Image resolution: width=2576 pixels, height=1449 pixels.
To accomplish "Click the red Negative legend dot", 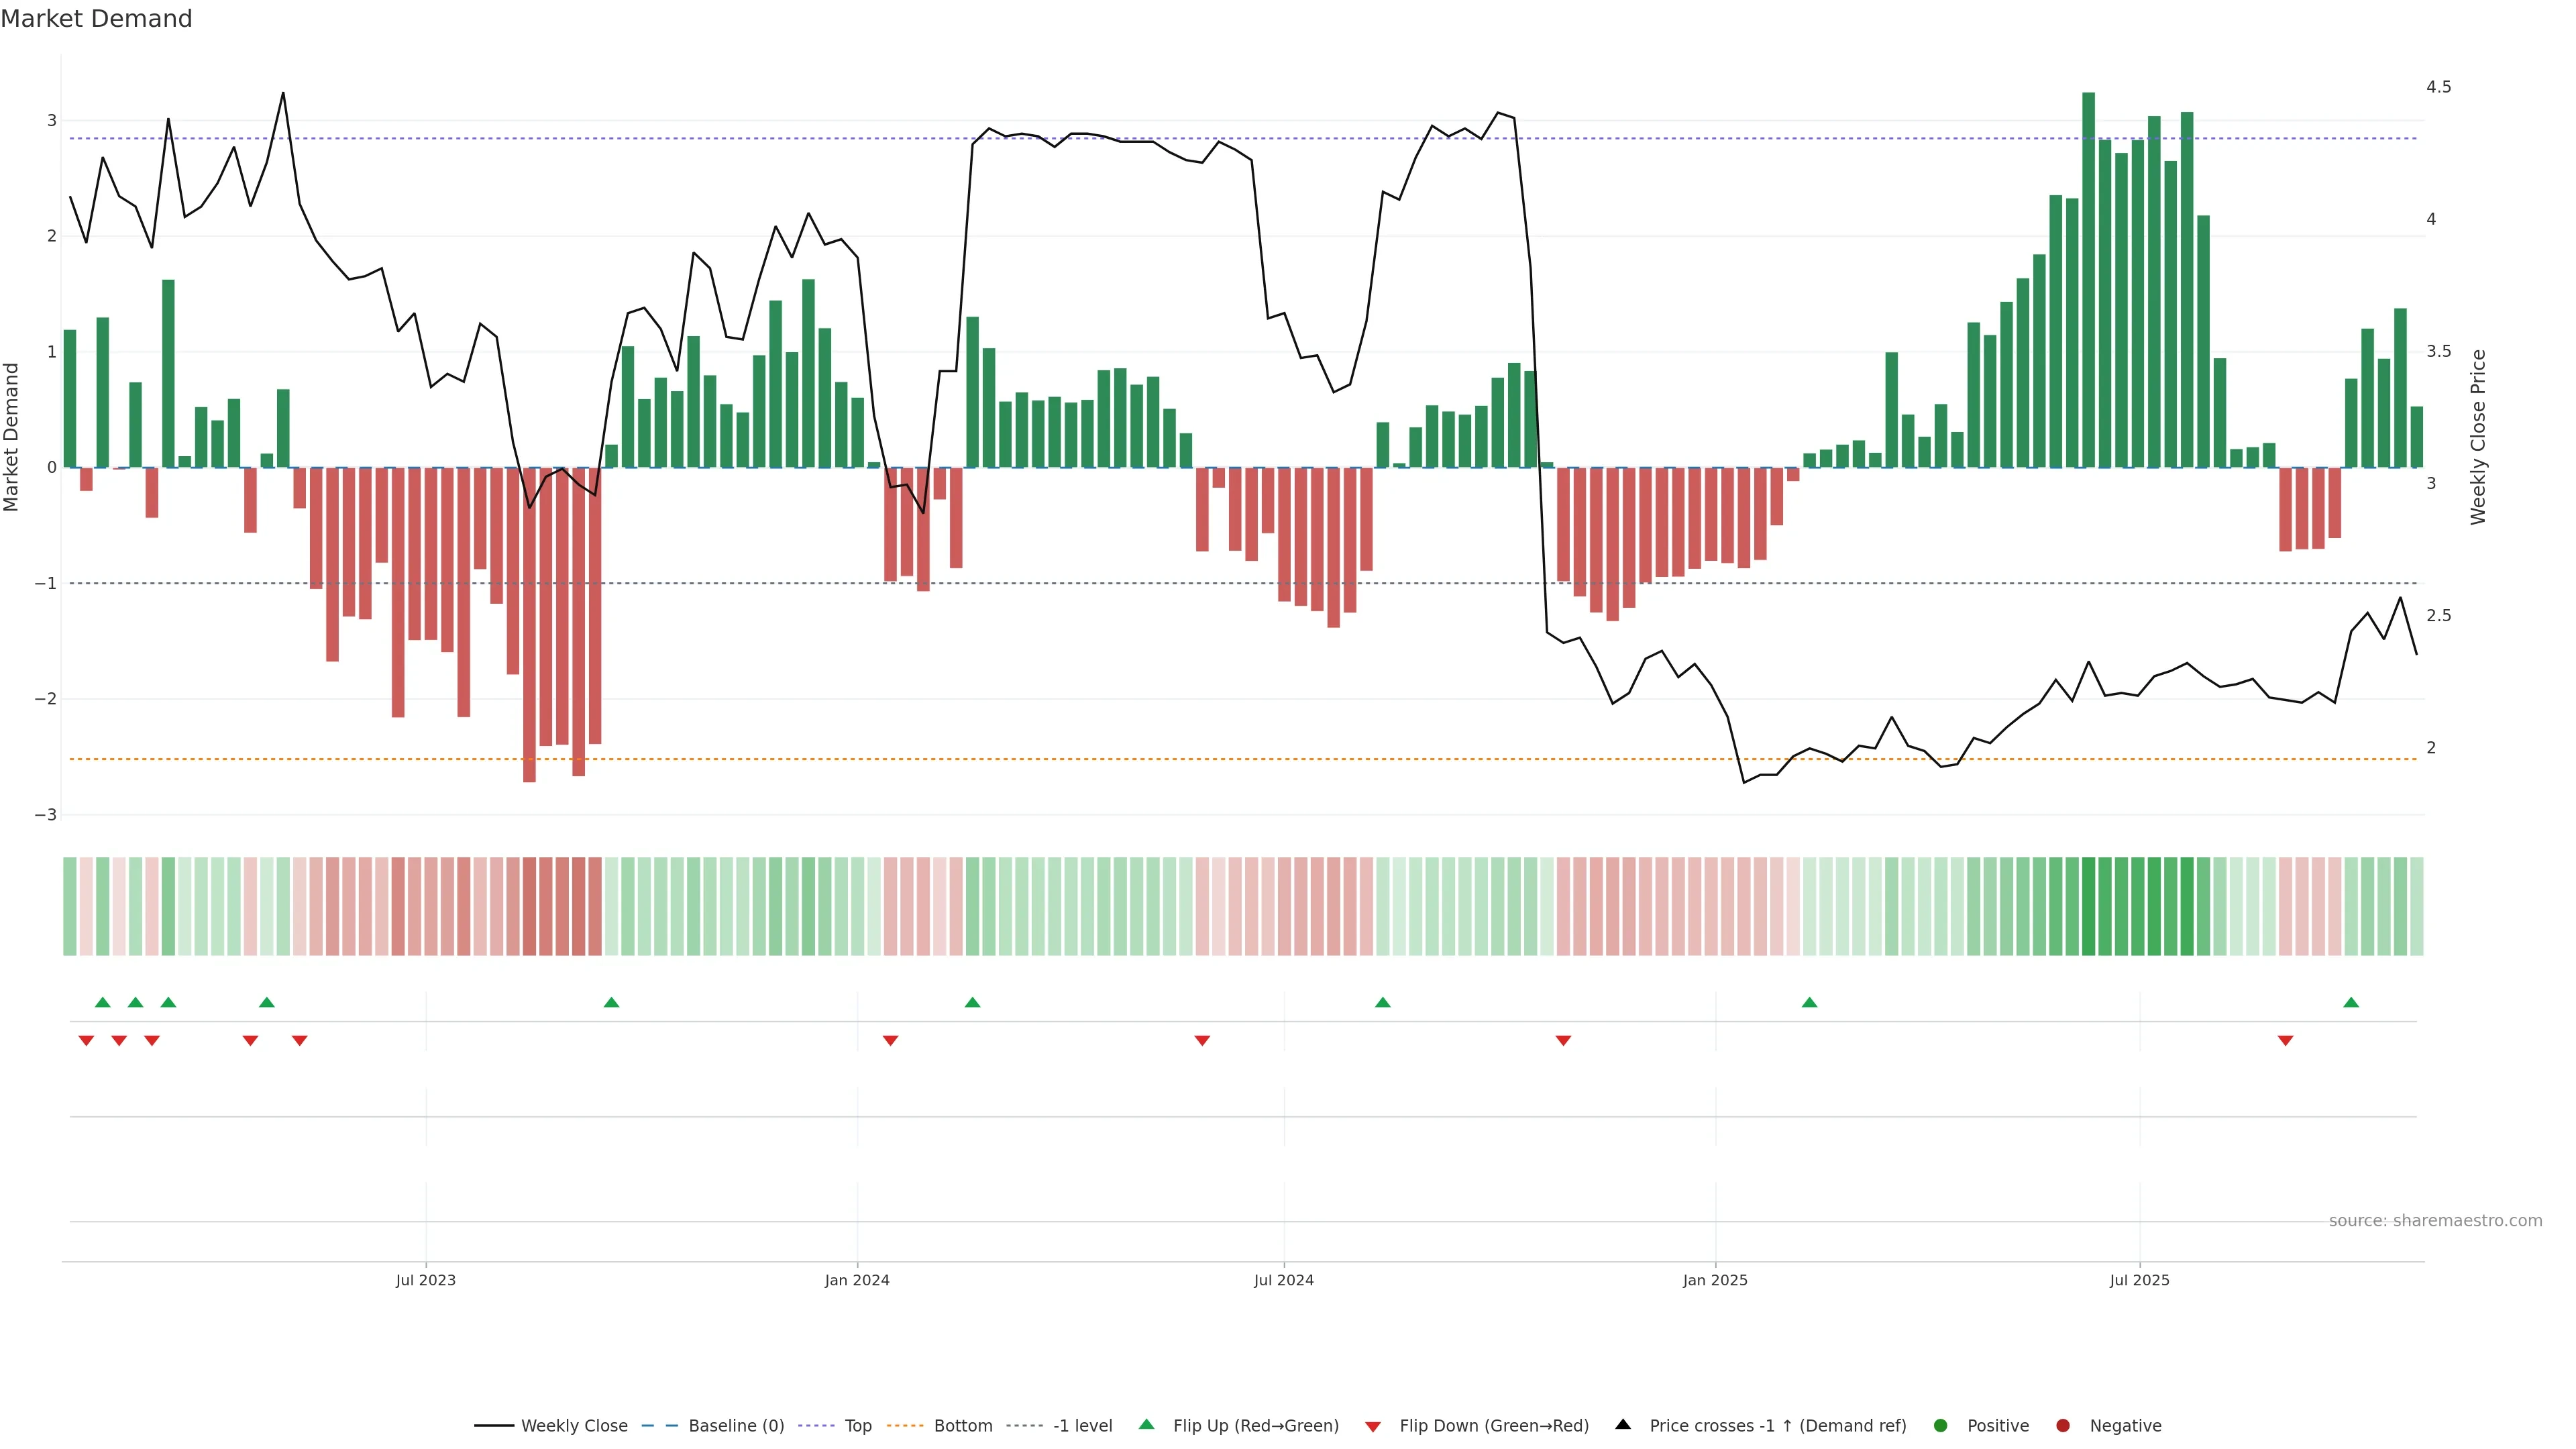I will 2063,1426.
